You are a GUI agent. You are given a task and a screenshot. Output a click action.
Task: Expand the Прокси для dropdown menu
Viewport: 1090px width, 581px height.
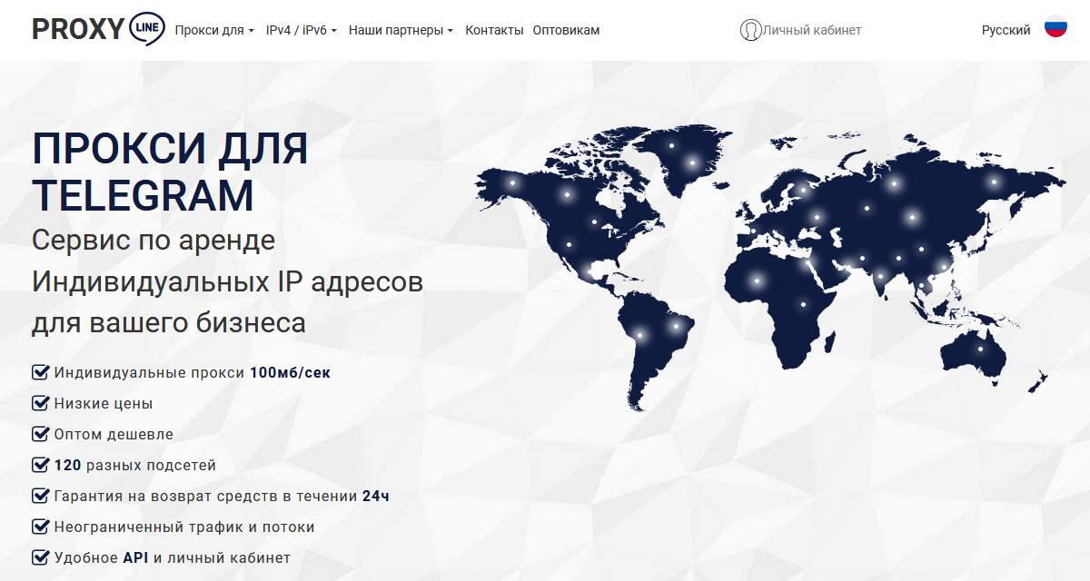pyautogui.click(x=214, y=30)
